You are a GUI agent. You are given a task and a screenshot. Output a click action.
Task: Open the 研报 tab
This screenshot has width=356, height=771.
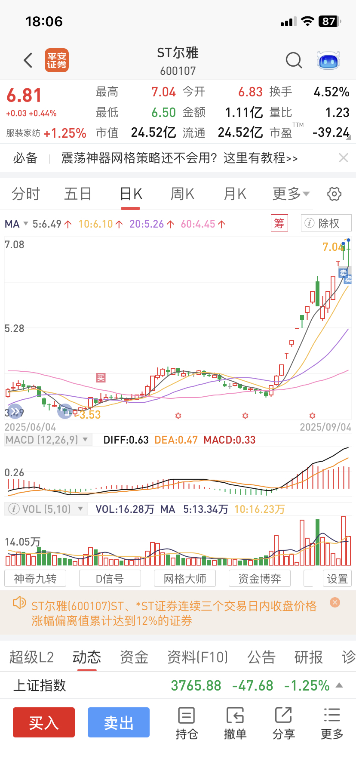click(x=309, y=657)
